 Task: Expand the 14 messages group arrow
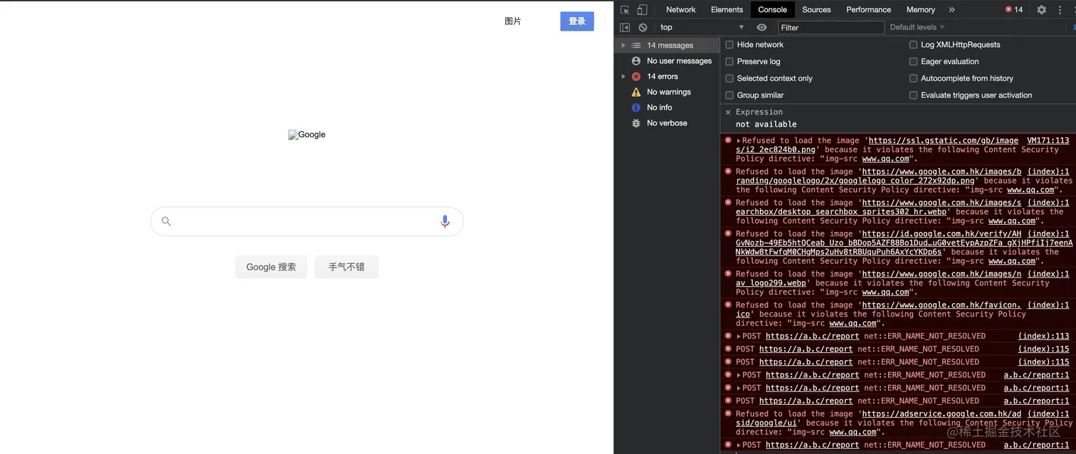click(623, 45)
